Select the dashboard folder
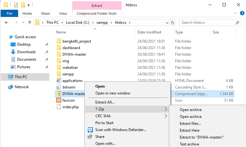 tap(71, 48)
